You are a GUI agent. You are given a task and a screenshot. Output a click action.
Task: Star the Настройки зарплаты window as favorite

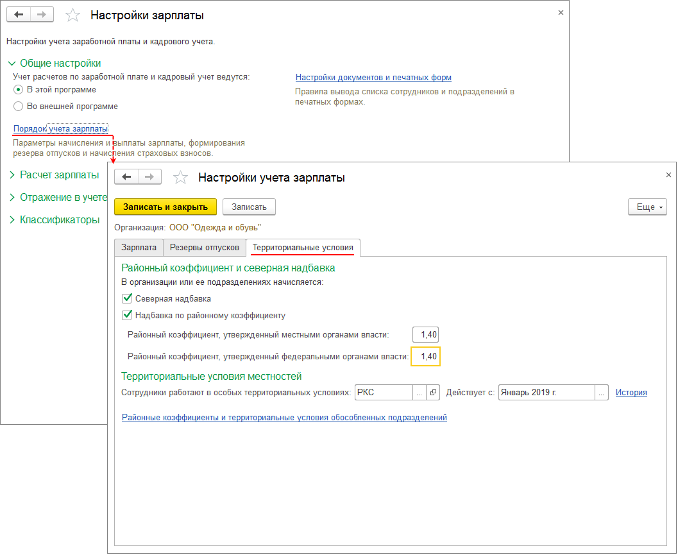coord(73,15)
